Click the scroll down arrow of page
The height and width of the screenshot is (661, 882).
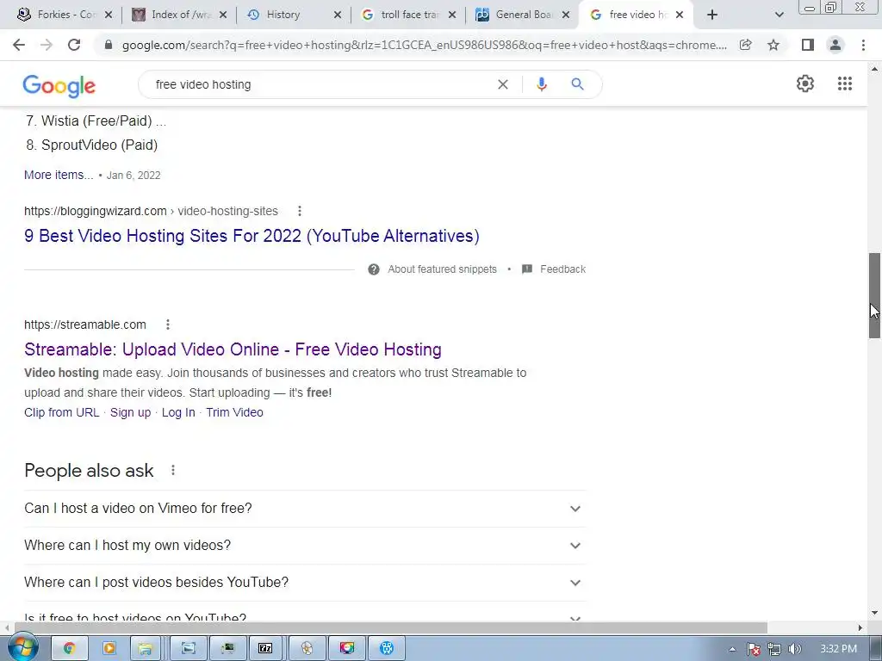(x=874, y=613)
